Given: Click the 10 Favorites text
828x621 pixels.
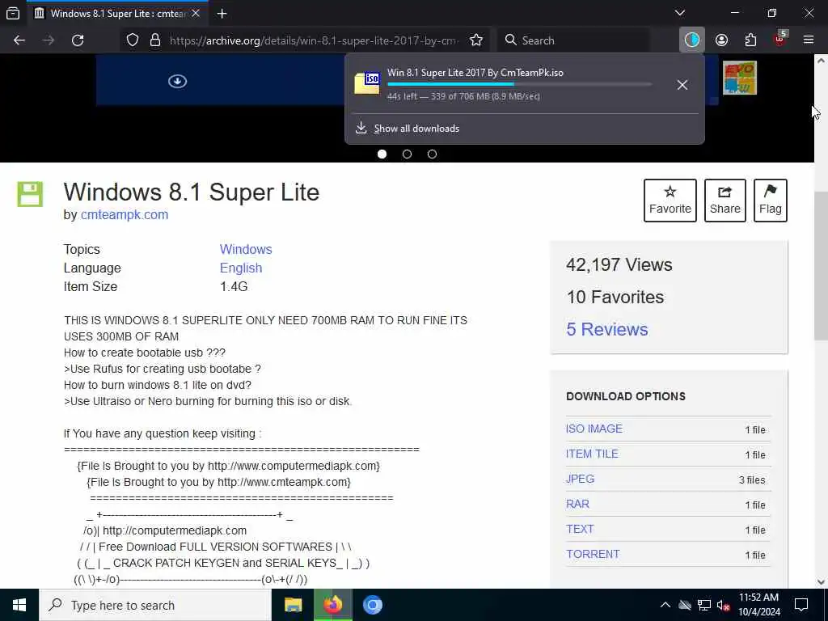Looking at the screenshot, I should coord(615,298).
